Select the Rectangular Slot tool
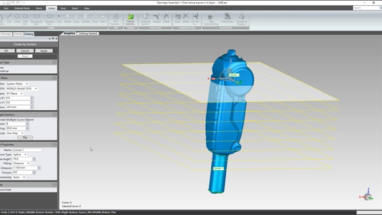The height and width of the screenshot is (215, 382). pos(36,18)
